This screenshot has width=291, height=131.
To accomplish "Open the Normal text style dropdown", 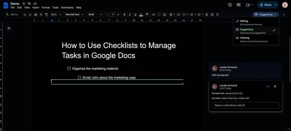I will pyautogui.click(x=74, y=14).
